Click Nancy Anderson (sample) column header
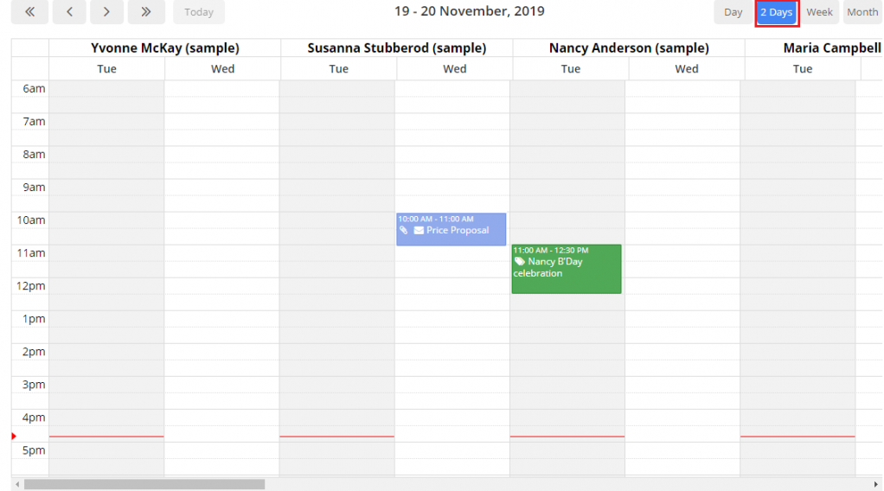884x491 pixels. point(628,48)
